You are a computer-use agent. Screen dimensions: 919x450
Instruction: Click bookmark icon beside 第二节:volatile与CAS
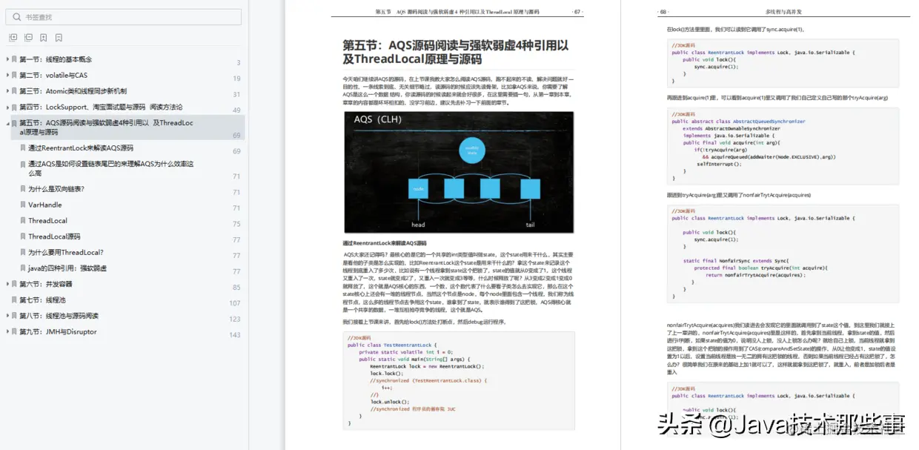click(14, 76)
